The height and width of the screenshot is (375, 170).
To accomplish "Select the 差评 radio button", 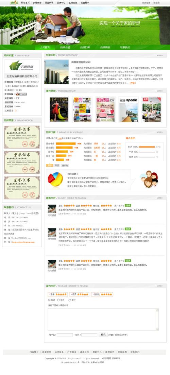I will tap(70, 300).
